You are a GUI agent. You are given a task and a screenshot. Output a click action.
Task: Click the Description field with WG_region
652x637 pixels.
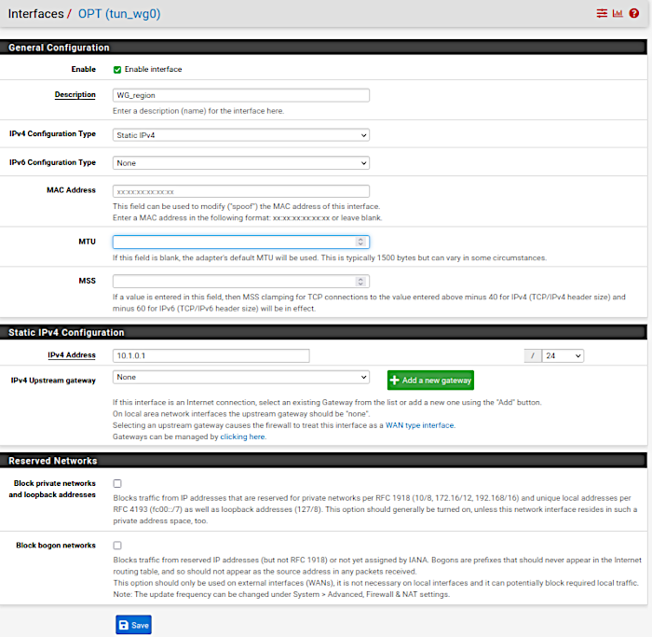(240, 95)
